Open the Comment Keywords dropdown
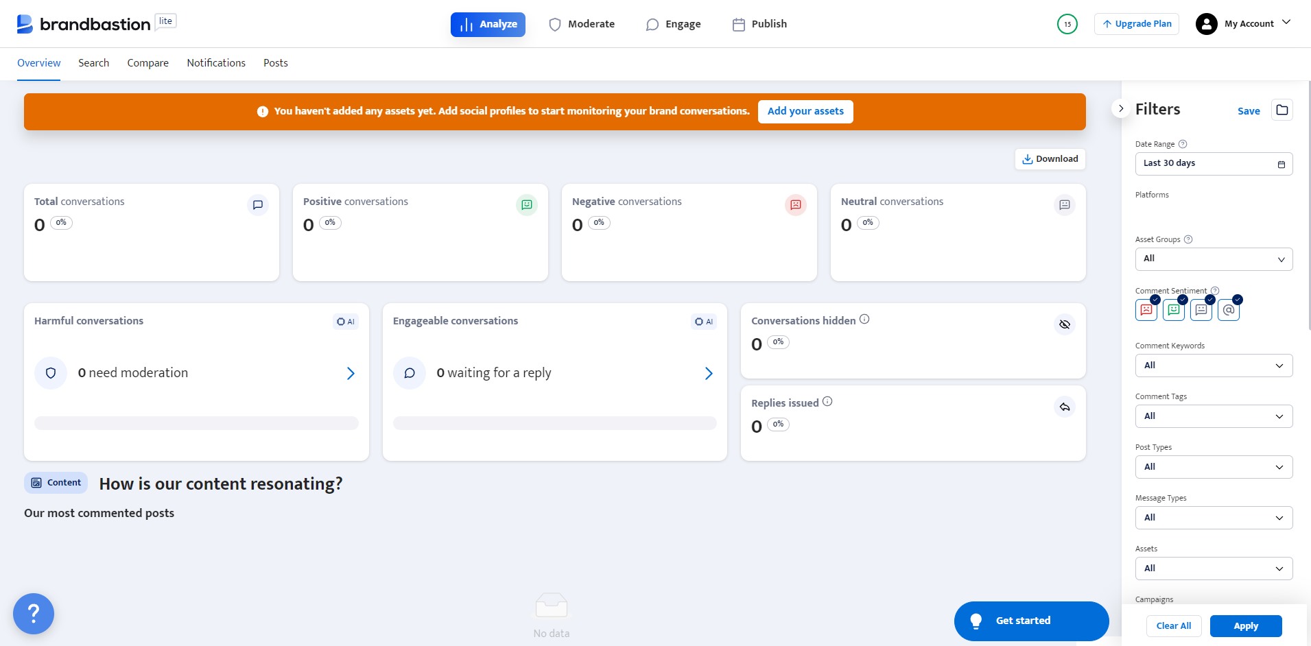 tap(1214, 366)
